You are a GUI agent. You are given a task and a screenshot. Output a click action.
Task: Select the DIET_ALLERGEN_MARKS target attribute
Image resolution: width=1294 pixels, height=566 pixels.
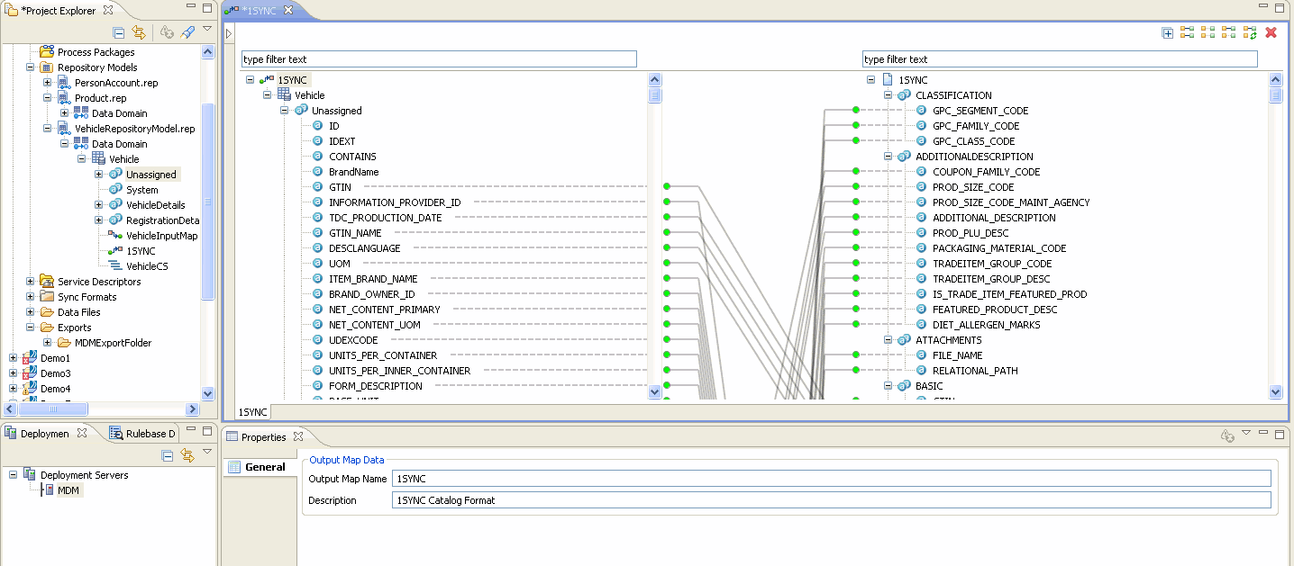[x=987, y=325]
